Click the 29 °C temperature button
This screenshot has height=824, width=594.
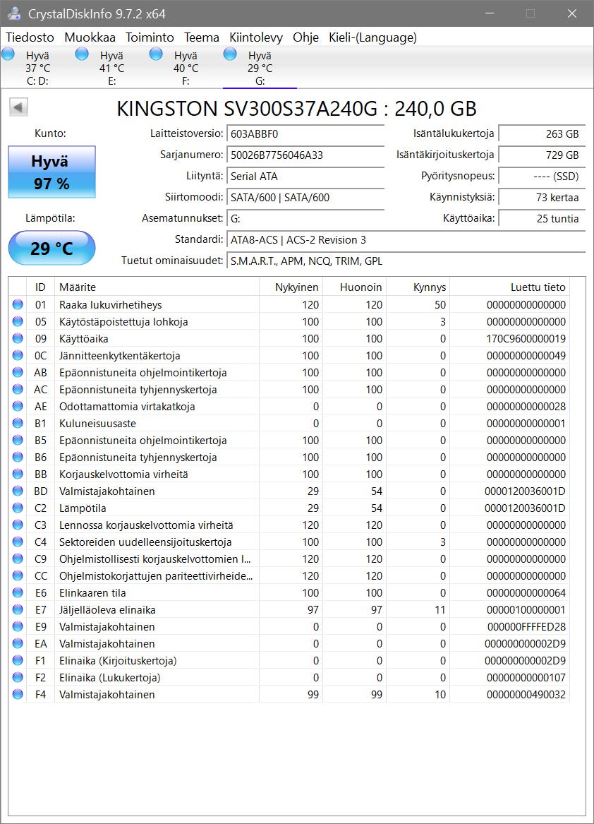[x=52, y=248]
